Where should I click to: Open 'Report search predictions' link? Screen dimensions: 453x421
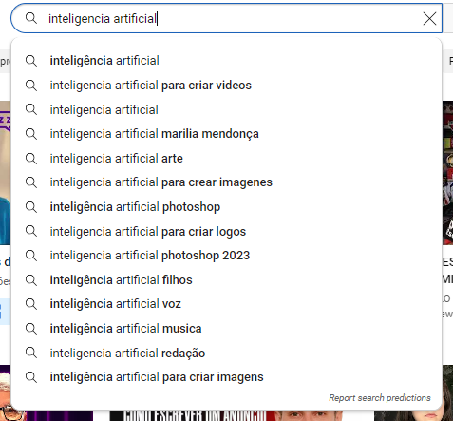click(x=380, y=398)
